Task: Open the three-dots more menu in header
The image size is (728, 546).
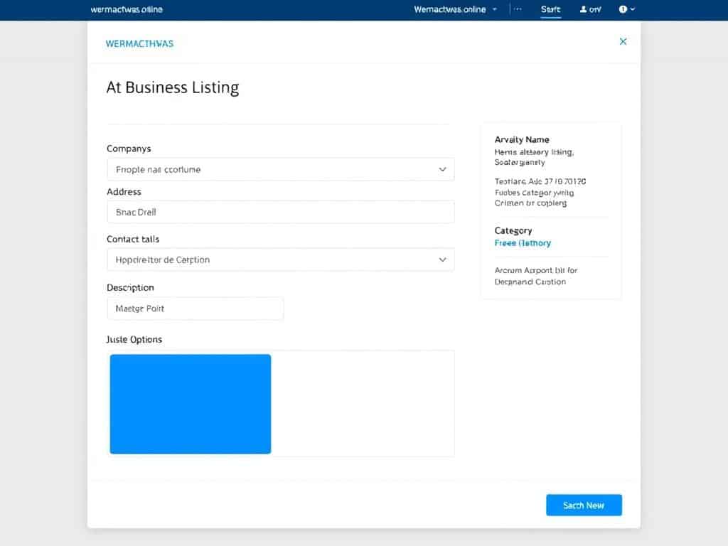Action: pyautogui.click(x=518, y=9)
